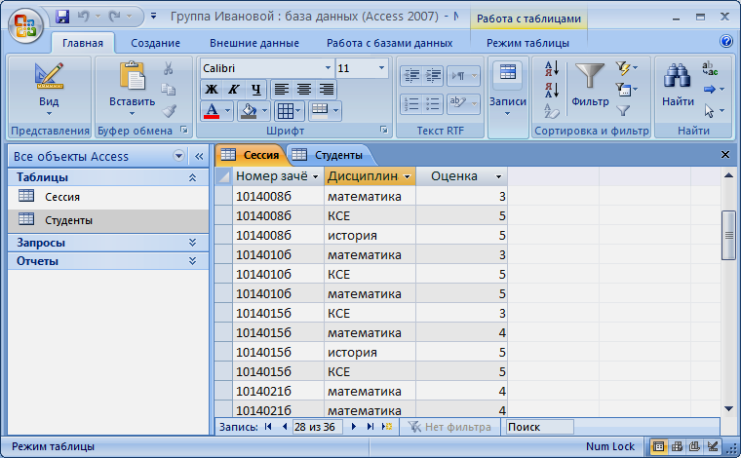Copy selection with the copy icon
Image resolution: width=741 pixels, height=458 pixels.
169,90
